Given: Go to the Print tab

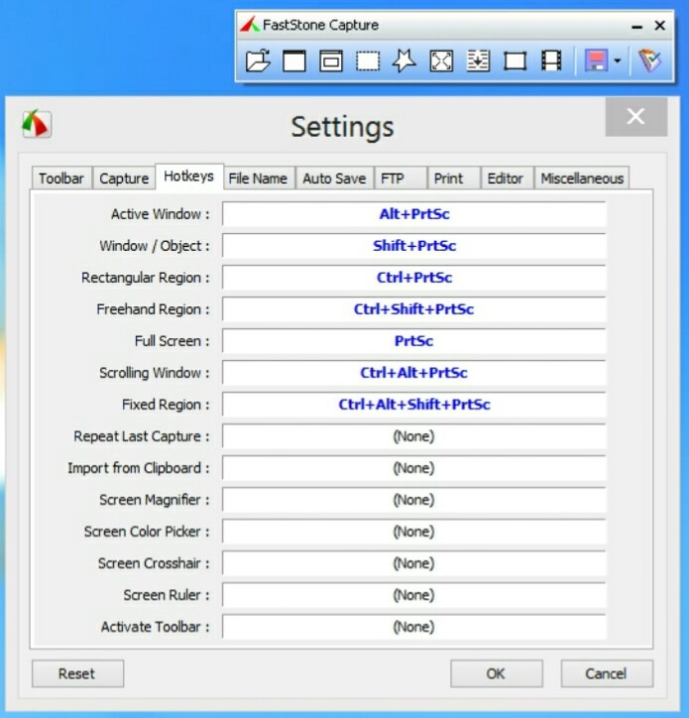Looking at the screenshot, I should coord(454,179).
